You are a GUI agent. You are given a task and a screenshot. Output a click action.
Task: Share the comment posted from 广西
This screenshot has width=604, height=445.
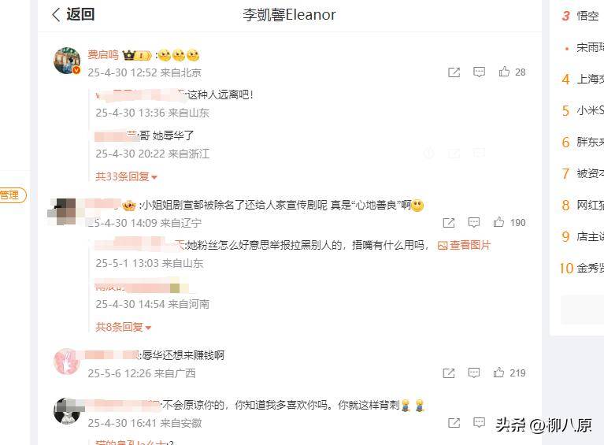point(448,373)
